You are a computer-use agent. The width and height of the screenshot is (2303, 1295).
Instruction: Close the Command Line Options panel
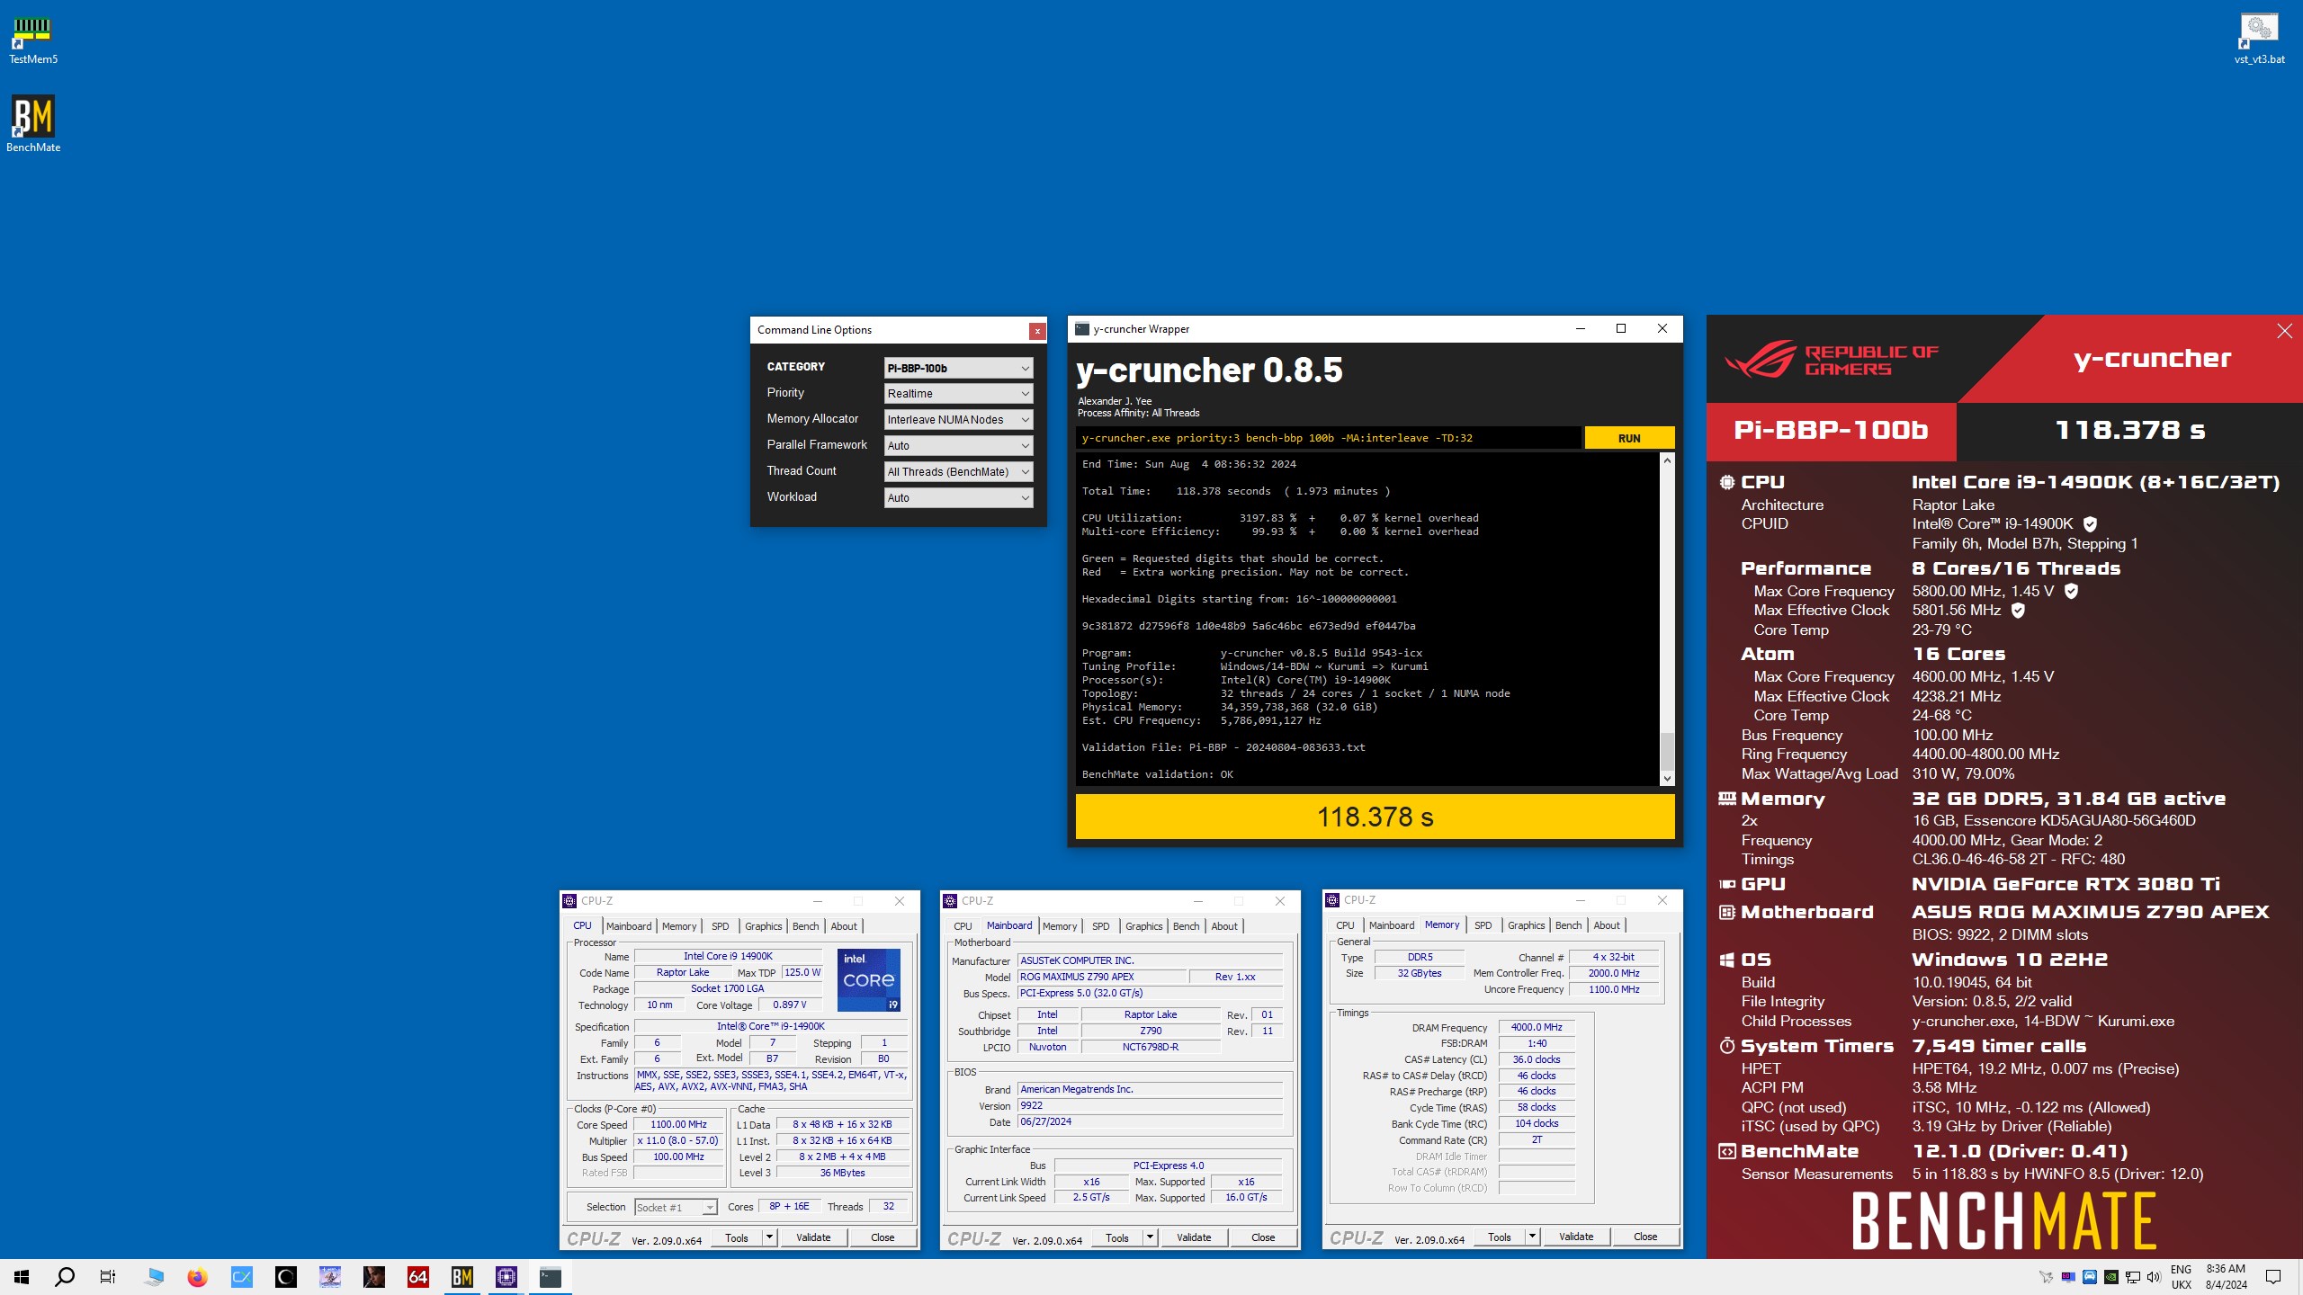tap(1037, 331)
